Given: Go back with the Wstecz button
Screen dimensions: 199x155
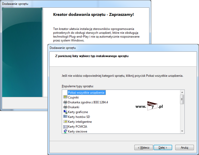Looking at the screenshot, I should coord(144,148).
